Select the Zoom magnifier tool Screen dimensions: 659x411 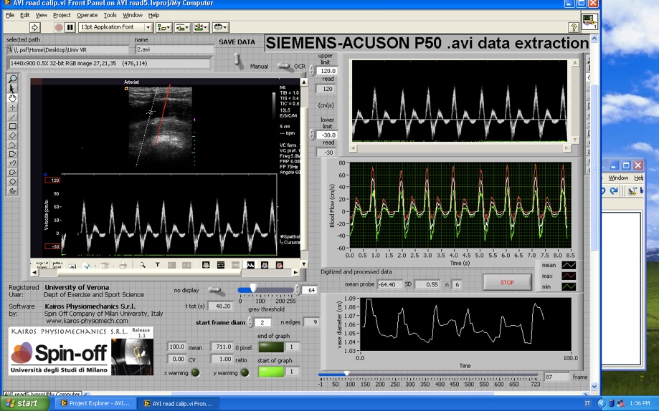coord(13,79)
